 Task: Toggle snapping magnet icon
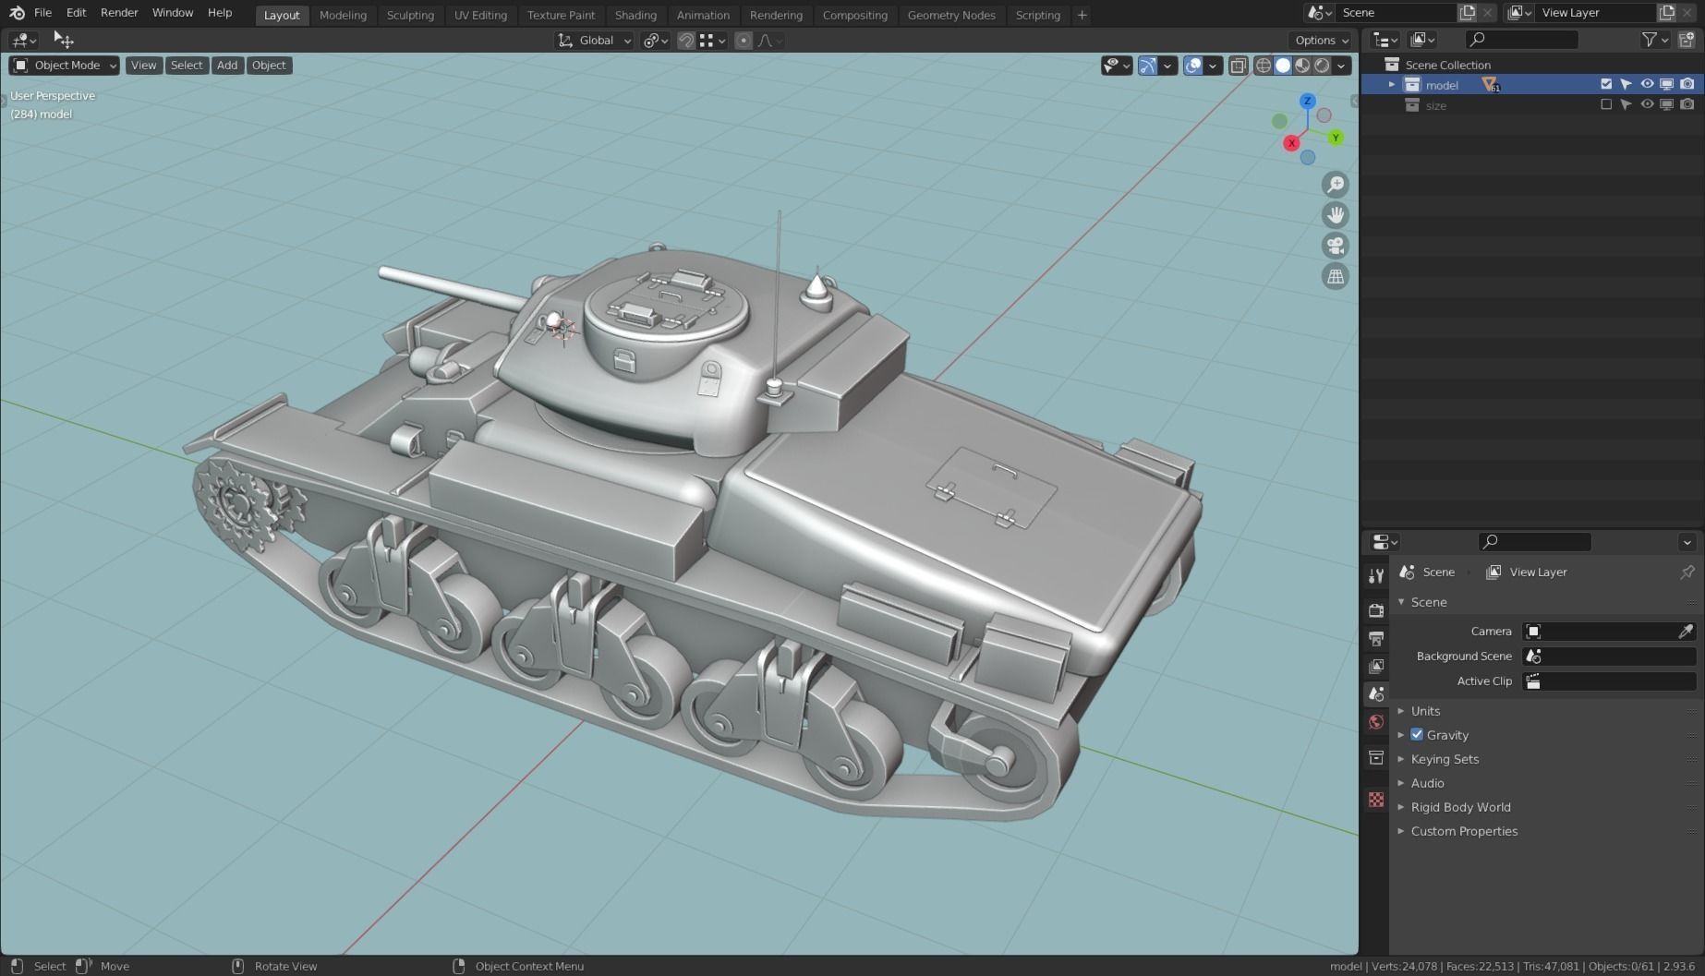tap(686, 41)
